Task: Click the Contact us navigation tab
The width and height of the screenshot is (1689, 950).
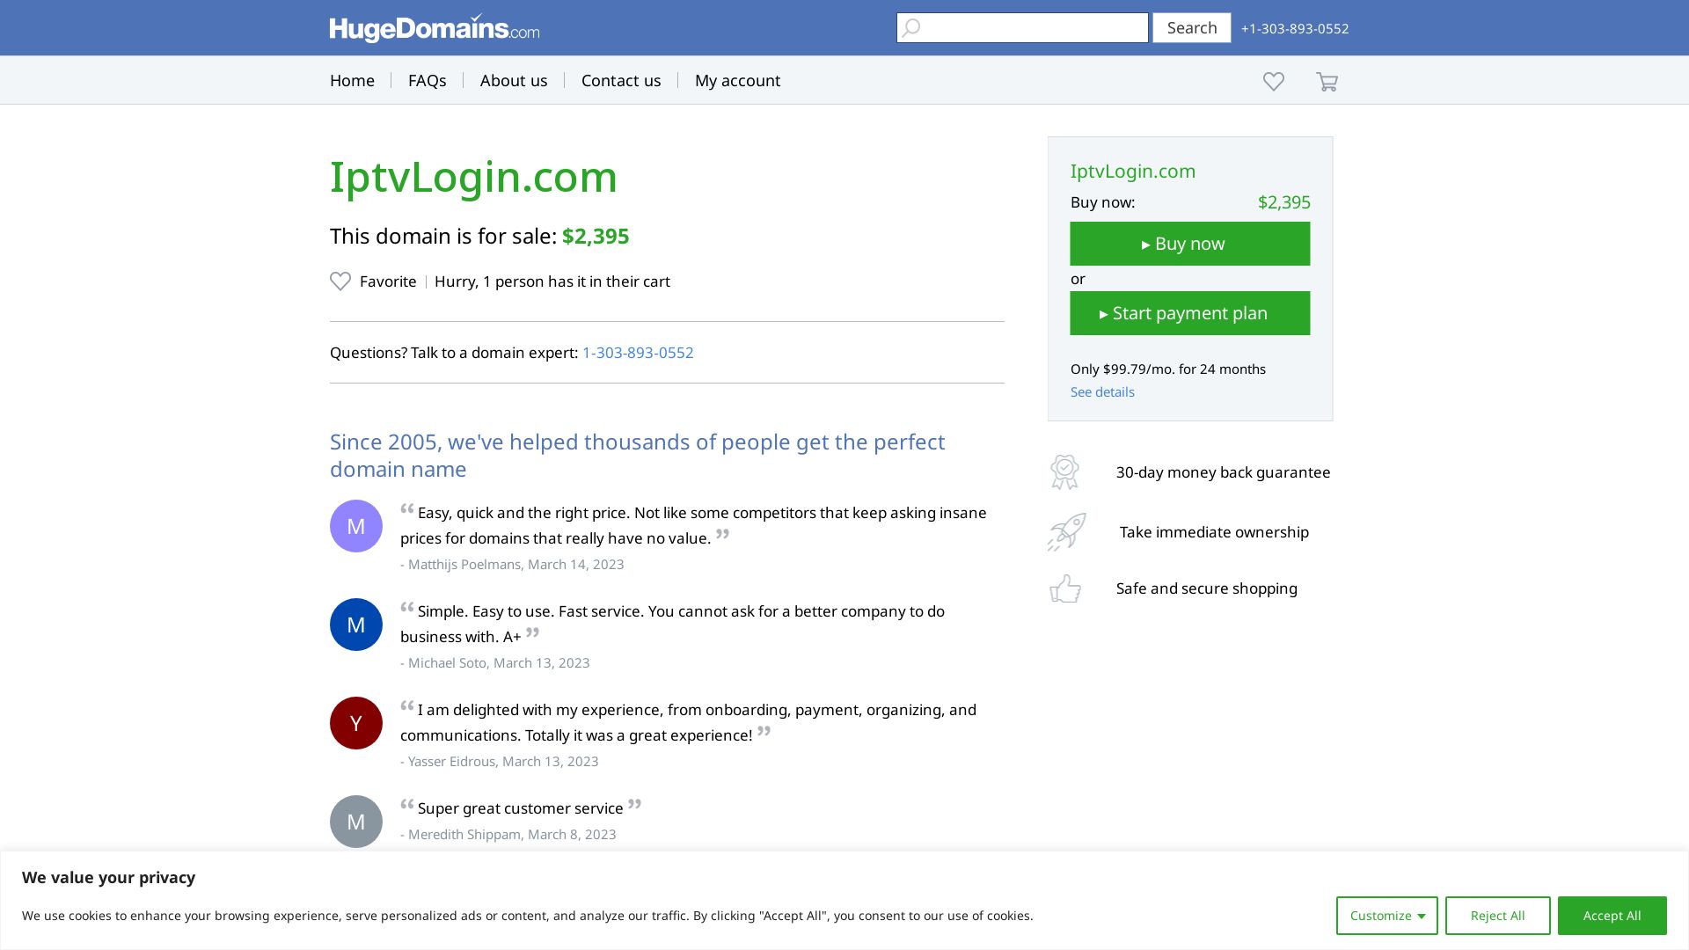Action: pos(620,79)
